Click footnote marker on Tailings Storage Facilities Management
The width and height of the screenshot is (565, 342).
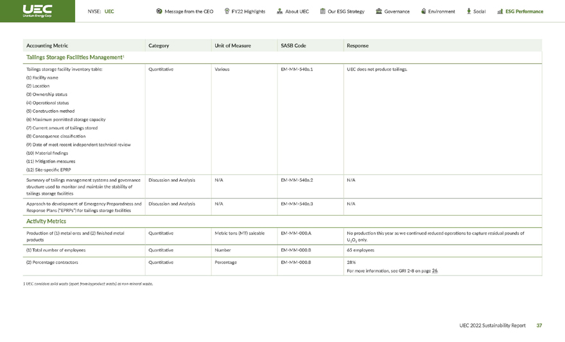(123, 56)
